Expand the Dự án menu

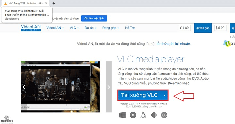90,28
